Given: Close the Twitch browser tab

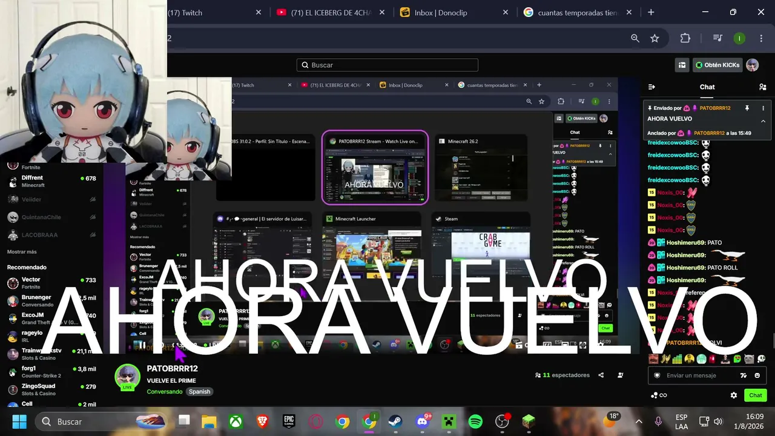Looking at the screenshot, I should click(x=259, y=12).
